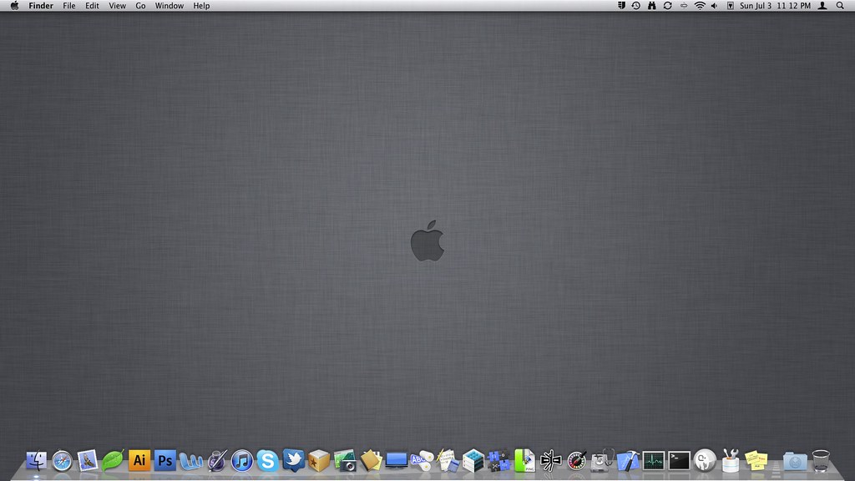
Task: Open the green PNG file app
Action: [524, 461]
